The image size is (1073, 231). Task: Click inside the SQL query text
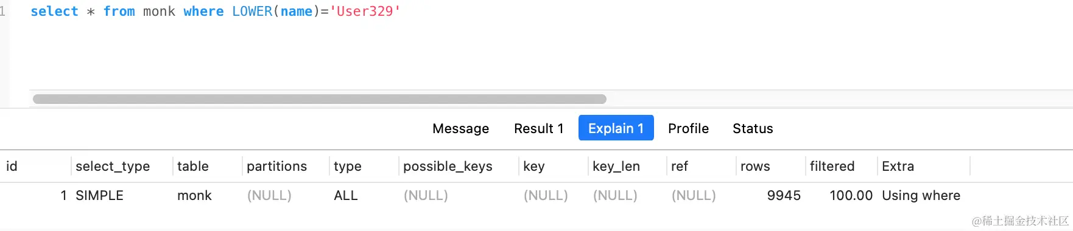[216, 12]
